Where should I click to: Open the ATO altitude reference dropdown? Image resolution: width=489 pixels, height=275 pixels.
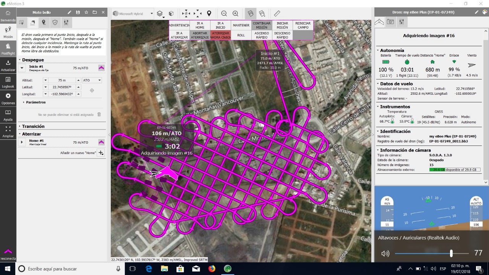pos(92,80)
